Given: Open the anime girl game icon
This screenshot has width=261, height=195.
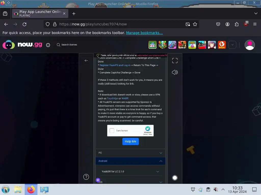Looking at the screenshot, I should point(212,45).
